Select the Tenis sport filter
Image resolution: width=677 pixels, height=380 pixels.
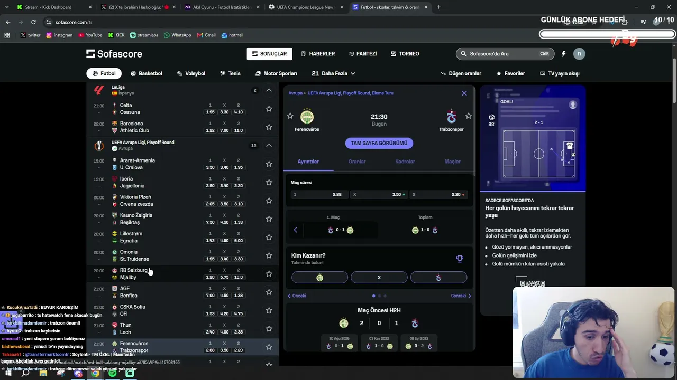pos(230,73)
